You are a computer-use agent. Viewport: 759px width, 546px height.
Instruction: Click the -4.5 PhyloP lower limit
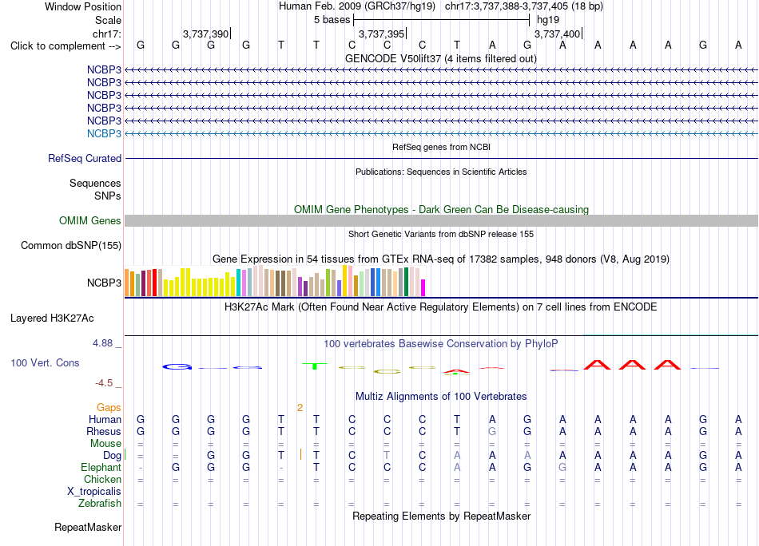coord(104,383)
